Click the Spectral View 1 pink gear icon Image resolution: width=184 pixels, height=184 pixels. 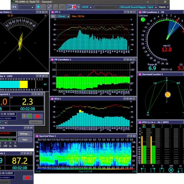pyautogui.click(x=37, y=136)
